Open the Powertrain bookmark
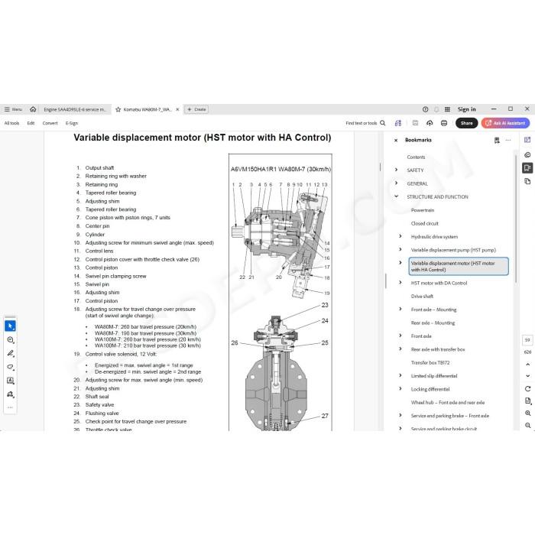The width and height of the screenshot is (535, 535). [x=423, y=210]
